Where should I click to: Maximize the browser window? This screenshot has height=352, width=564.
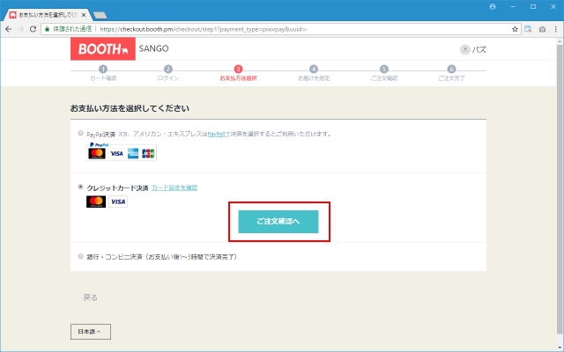coord(533,6)
